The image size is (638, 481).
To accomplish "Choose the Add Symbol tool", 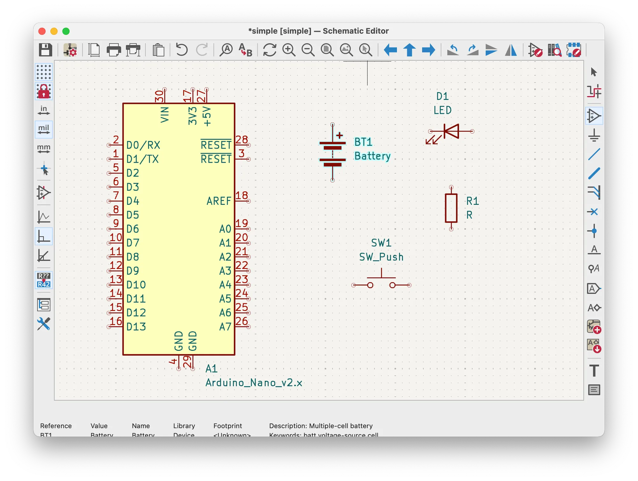I will pyautogui.click(x=594, y=116).
